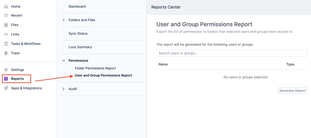Click the Search users or groups field
Image resolution: width=311 pixels, height=138 pixels.
click(232, 53)
